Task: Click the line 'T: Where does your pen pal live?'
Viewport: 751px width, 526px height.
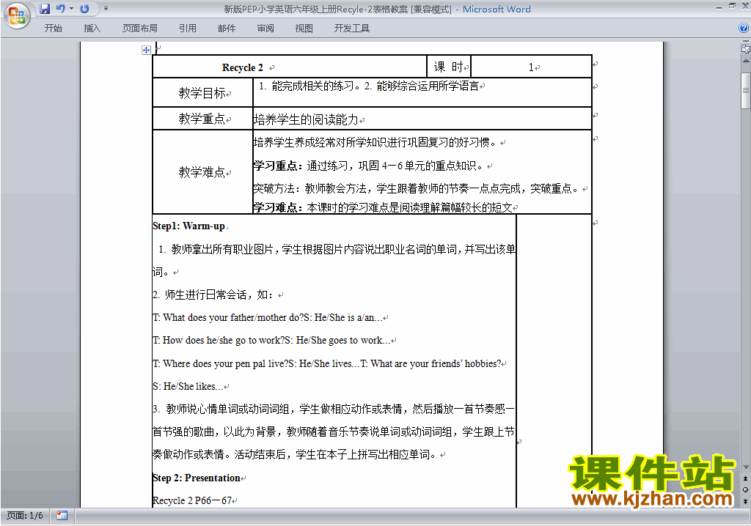Action: 220,363
